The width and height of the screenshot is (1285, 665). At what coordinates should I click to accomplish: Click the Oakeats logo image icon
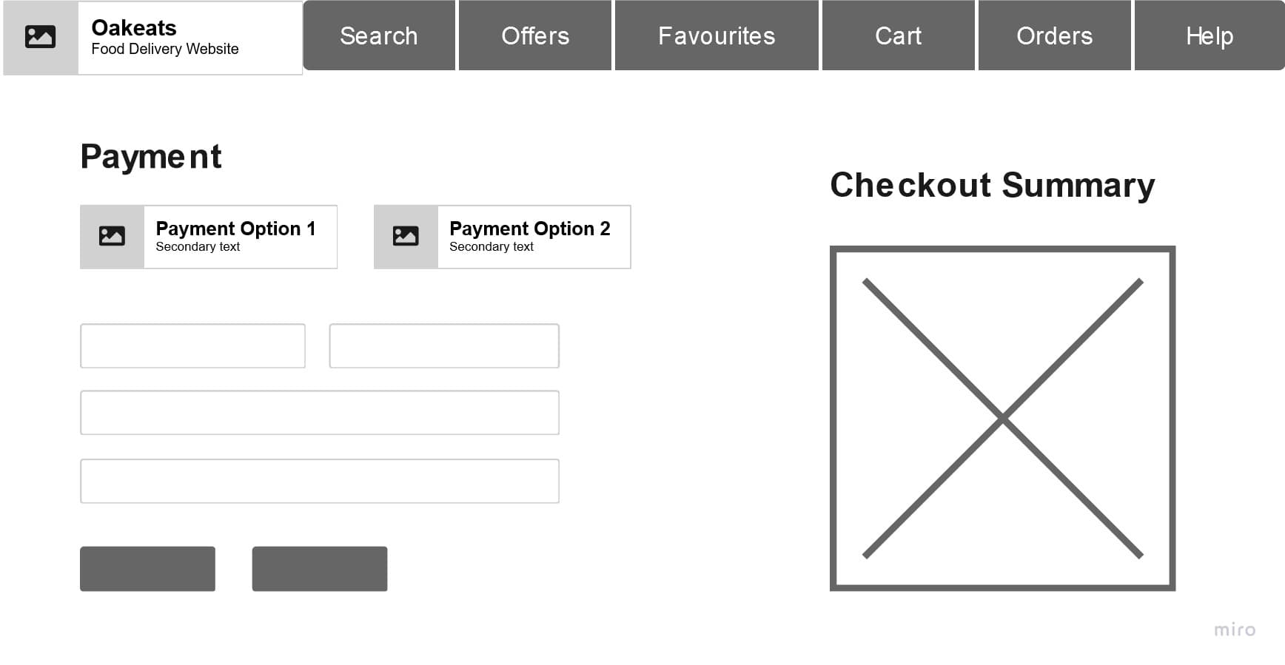(39, 36)
